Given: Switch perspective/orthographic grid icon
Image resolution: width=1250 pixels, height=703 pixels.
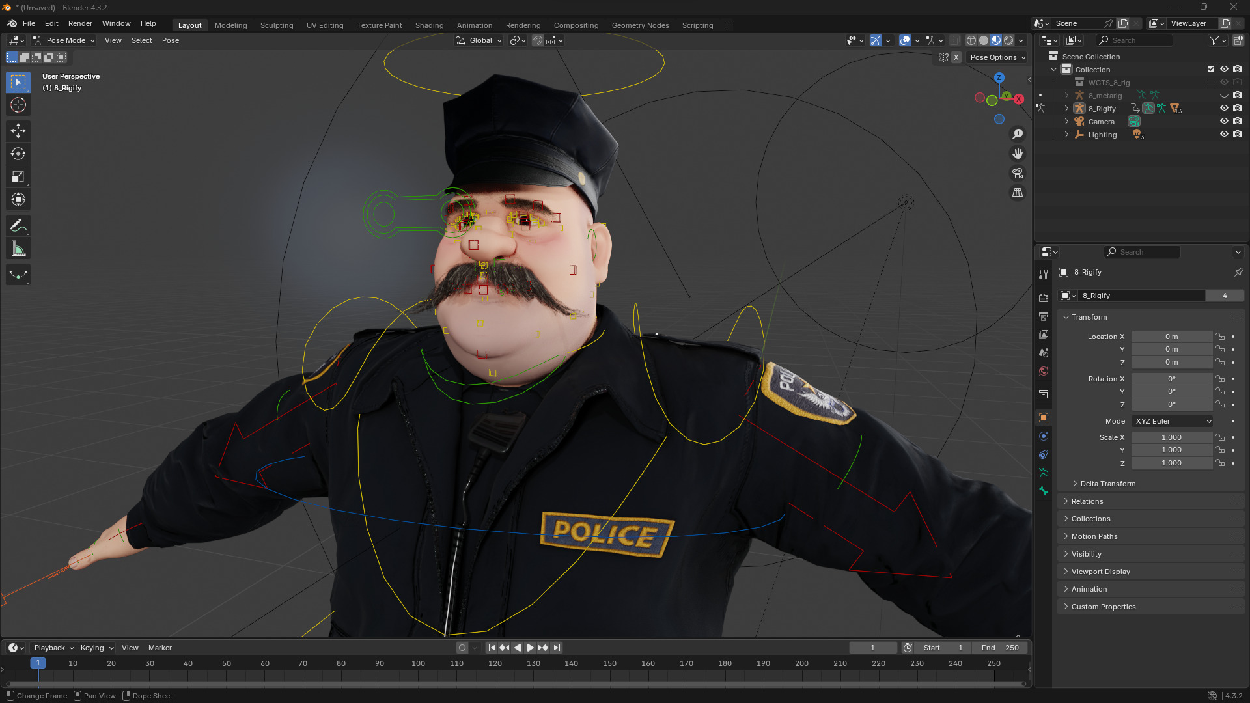Looking at the screenshot, I should pyautogui.click(x=1018, y=193).
